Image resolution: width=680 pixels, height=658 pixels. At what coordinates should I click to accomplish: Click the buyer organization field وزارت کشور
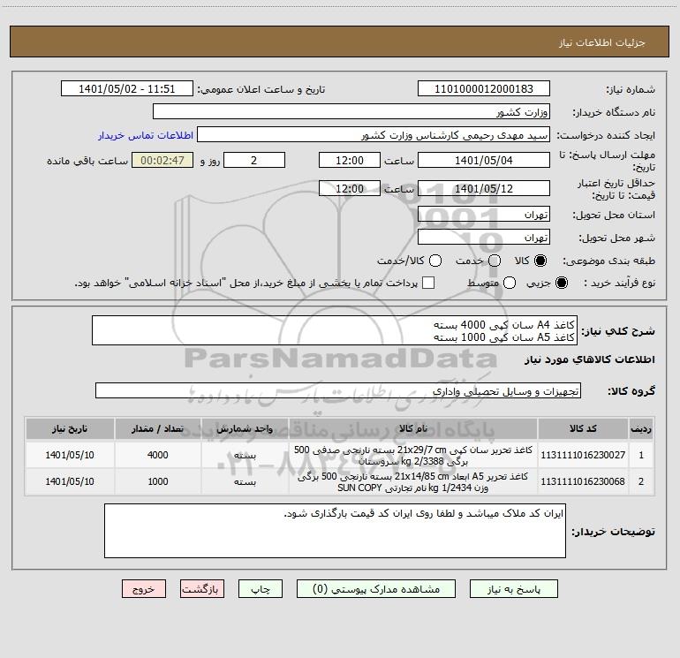[351, 111]
